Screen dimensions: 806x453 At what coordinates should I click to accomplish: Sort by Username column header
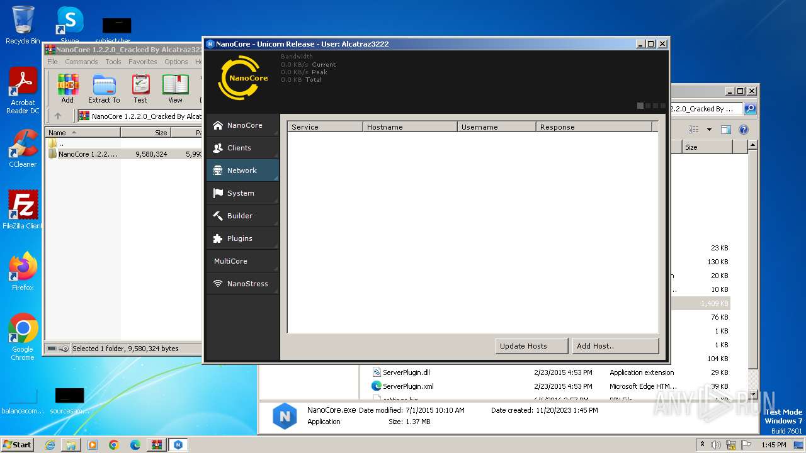point(497,127)
